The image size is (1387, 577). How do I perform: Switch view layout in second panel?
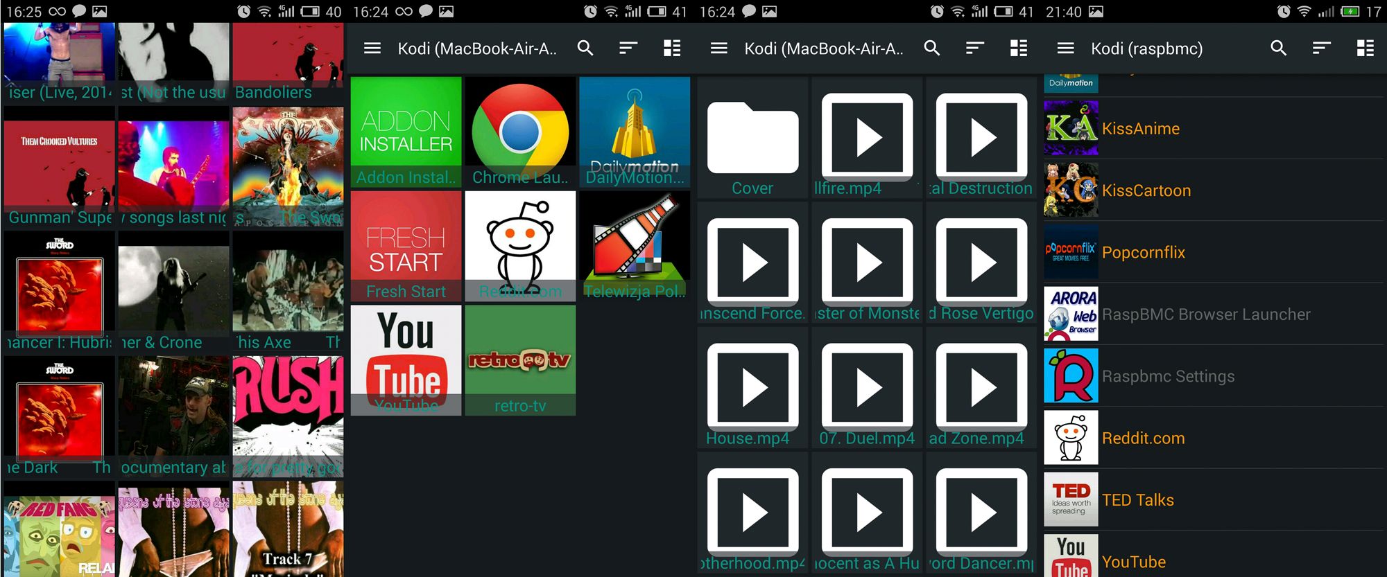[671, 48]
